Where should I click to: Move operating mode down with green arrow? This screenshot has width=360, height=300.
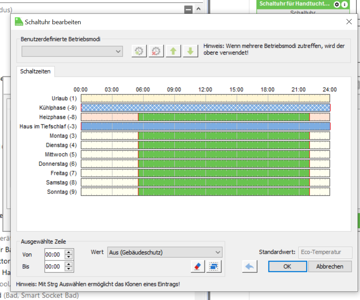[190, 51]
